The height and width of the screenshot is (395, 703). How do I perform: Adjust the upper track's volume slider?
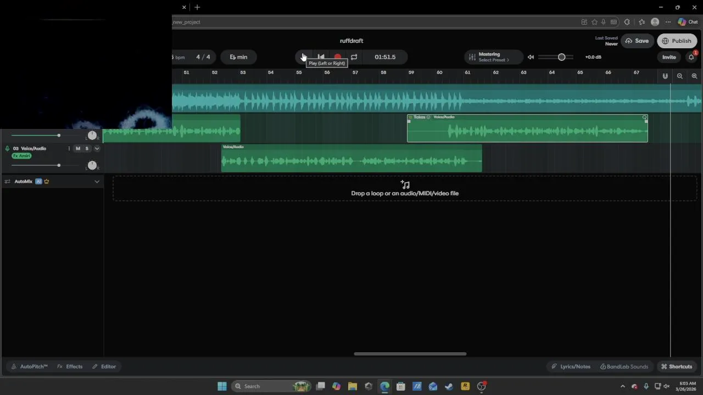click(x=59, y=135)
